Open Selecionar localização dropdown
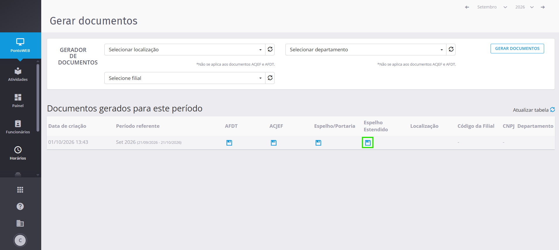The image size is (559, 250). pyautogui.click(x=185, y=50)
